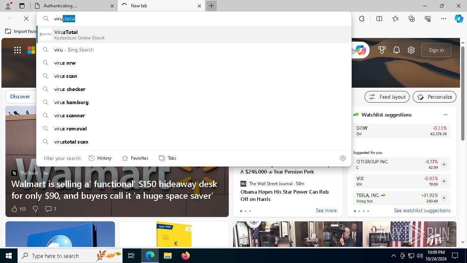Screen dimensions: 467x263
Task: Stop loading the page
Action: tap(26, 19)
